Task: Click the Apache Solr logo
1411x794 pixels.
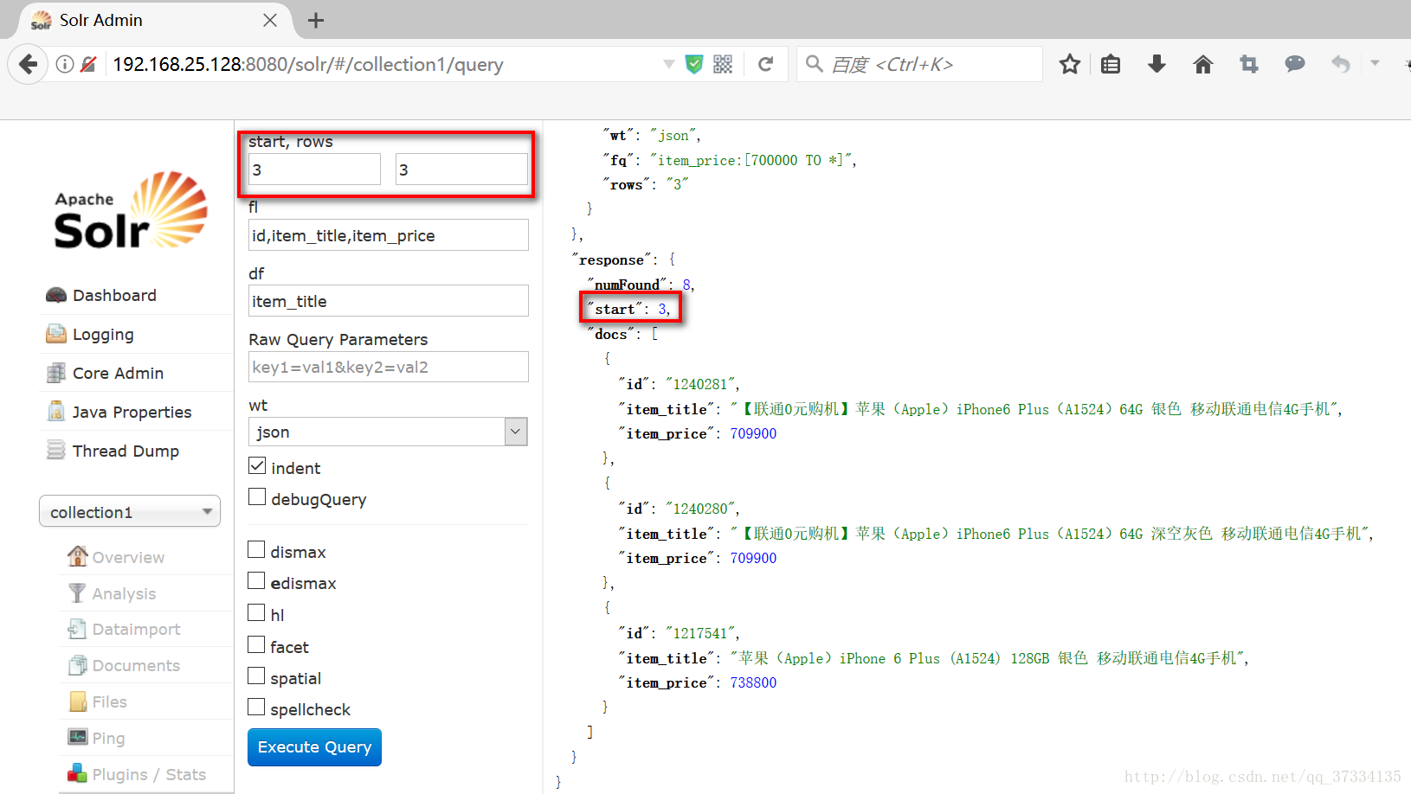Action: [x=131, y=210]
